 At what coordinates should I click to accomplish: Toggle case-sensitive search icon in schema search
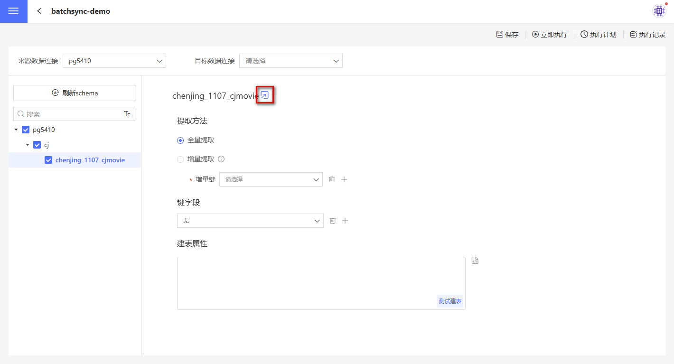click(x=127, y=114)
